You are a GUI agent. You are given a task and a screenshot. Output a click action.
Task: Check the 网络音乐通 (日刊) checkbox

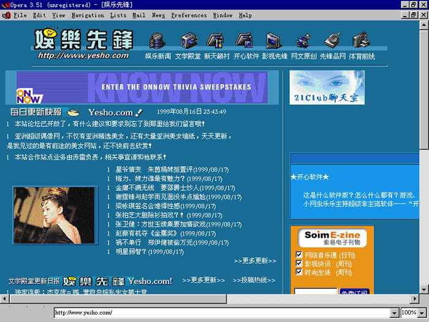pos(299,255)
